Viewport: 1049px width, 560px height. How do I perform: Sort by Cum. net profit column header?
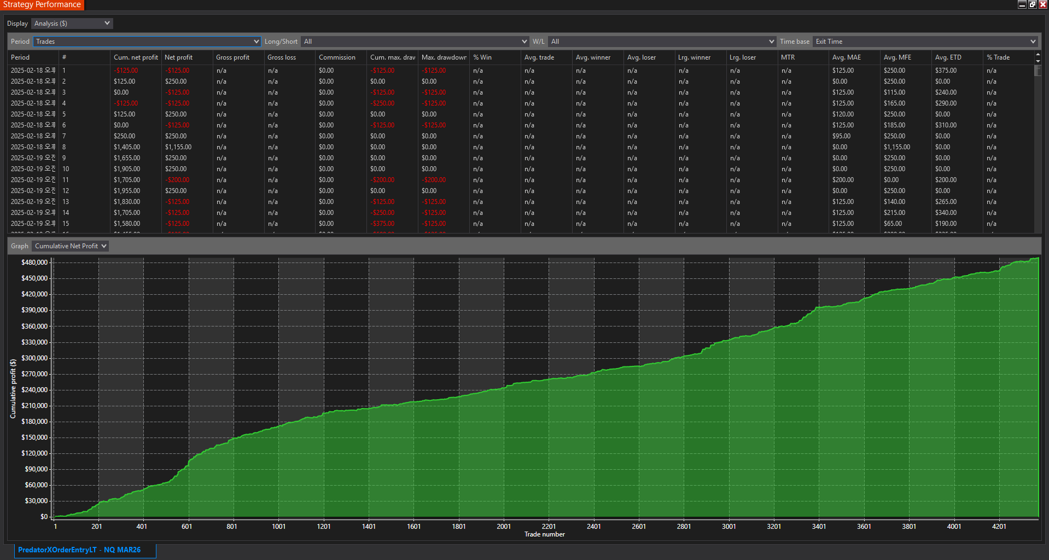point(136,57)
